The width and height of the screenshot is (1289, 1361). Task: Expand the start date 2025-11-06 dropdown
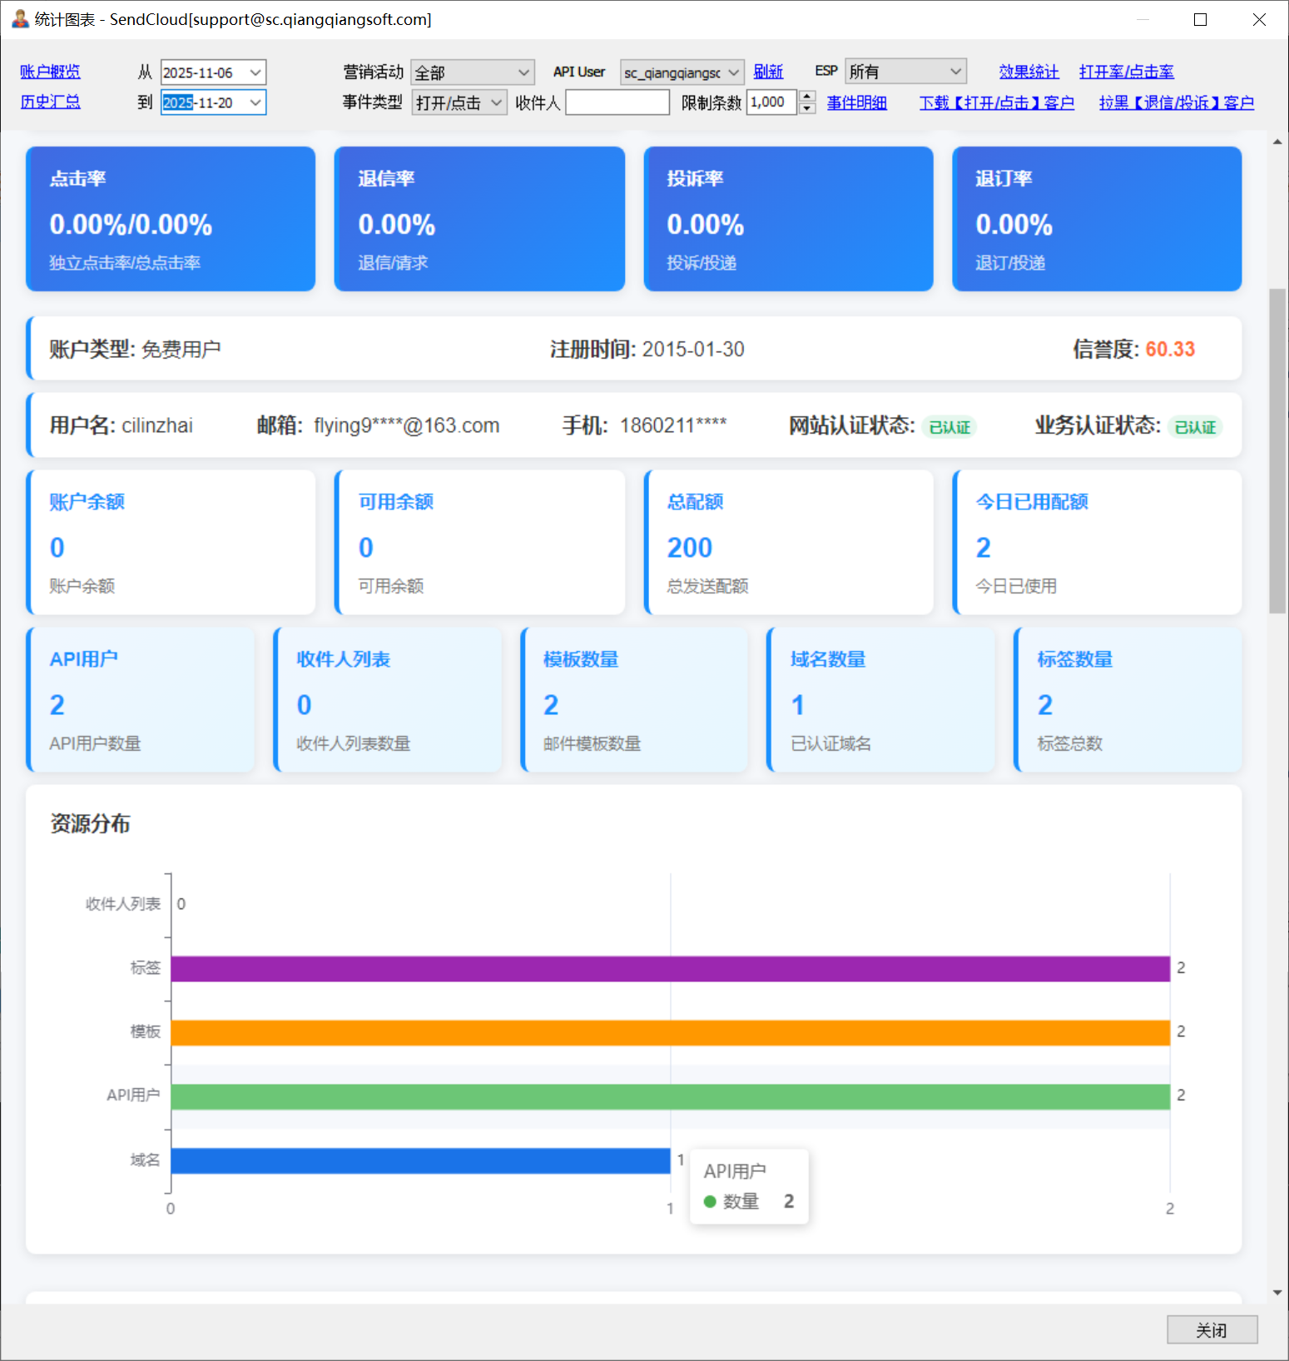click(255, 73)
